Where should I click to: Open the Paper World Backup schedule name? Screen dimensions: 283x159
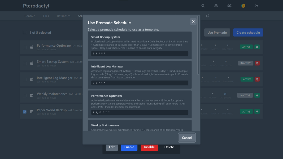[x=52, y=110]
